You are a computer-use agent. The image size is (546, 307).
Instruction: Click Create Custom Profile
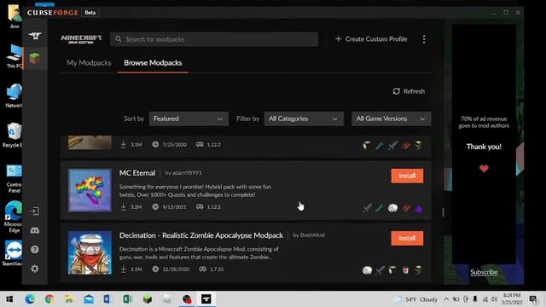(371, 39)
